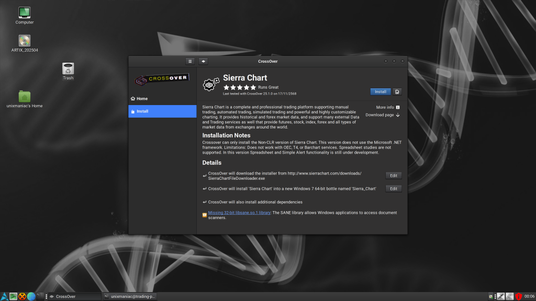Open the Artix application launcher menu
Screen dimensions: 536x301
4,296
